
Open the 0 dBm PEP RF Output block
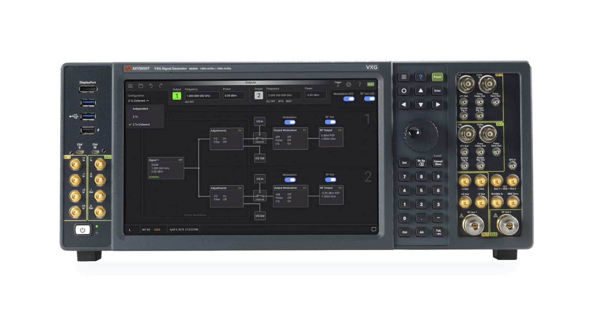coord(331,137)
